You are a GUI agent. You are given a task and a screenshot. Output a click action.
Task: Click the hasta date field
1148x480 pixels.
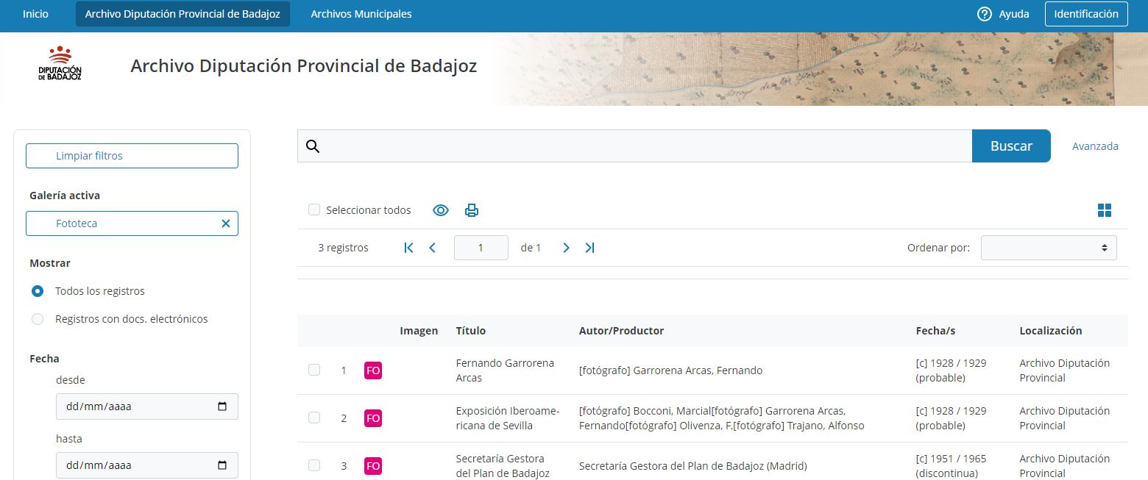pyautogui.click(x=146, y=465)
